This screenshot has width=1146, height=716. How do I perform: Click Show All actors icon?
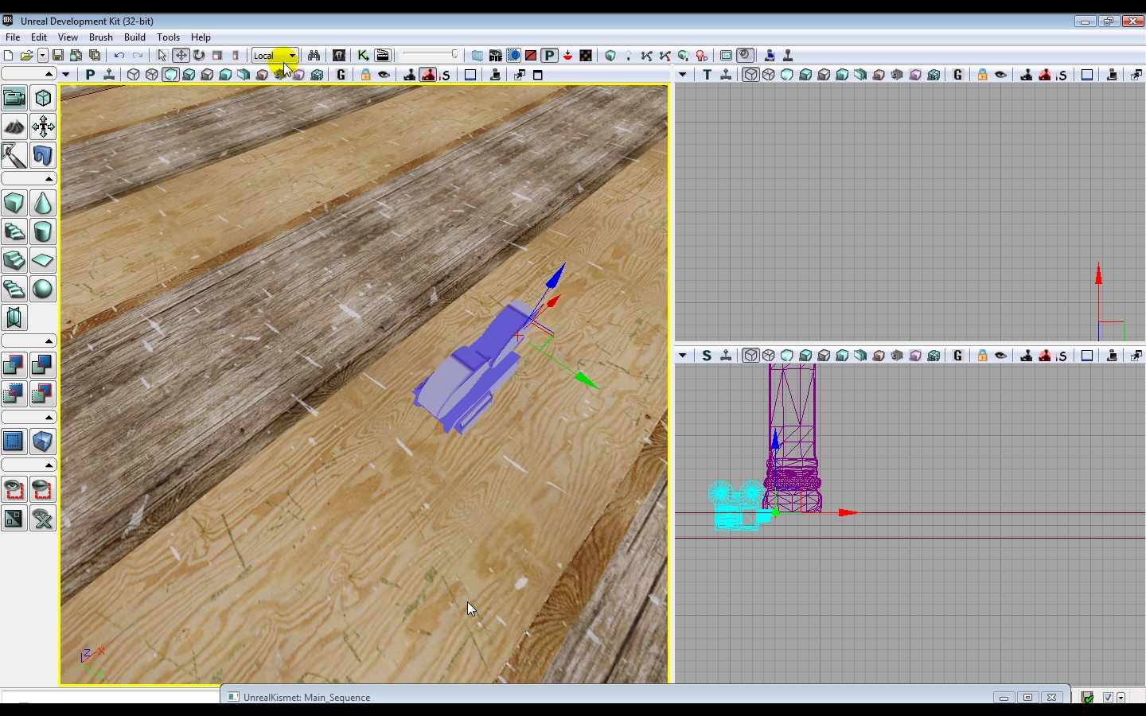coord(43,519)
